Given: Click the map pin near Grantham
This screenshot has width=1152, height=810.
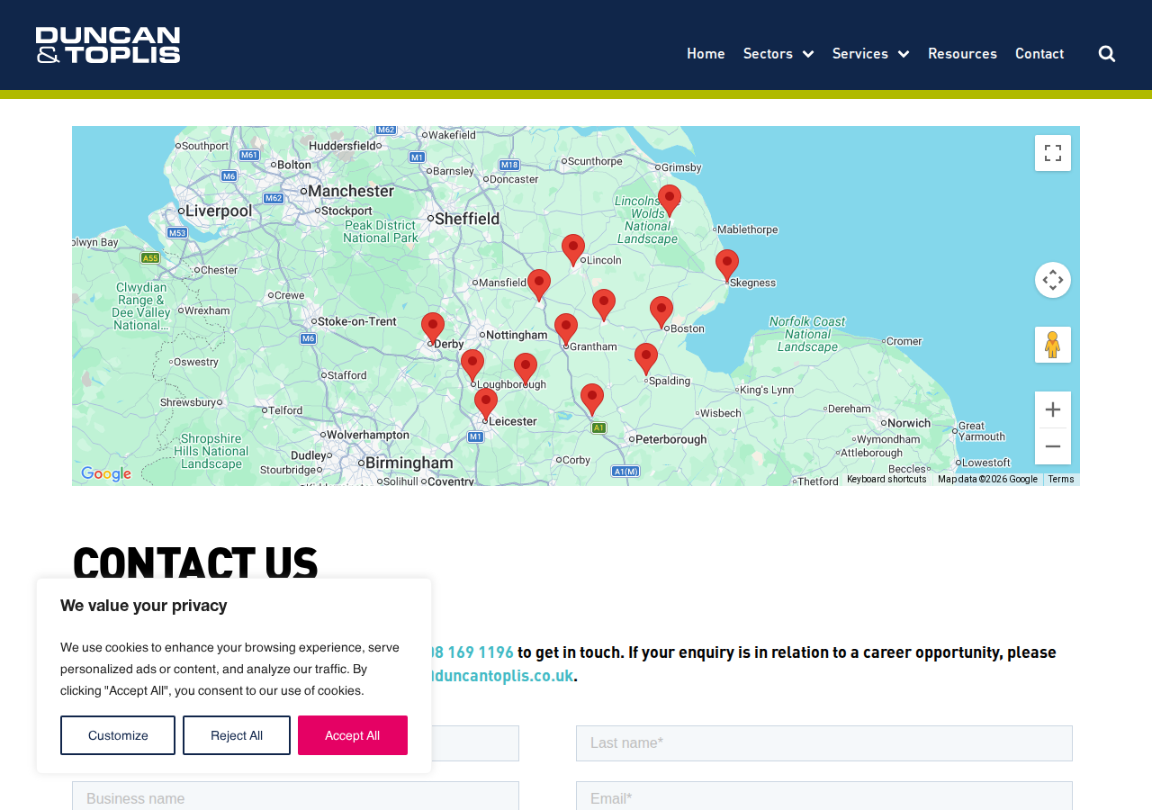Looking at the screenshot, I should [x=566, y=329].
